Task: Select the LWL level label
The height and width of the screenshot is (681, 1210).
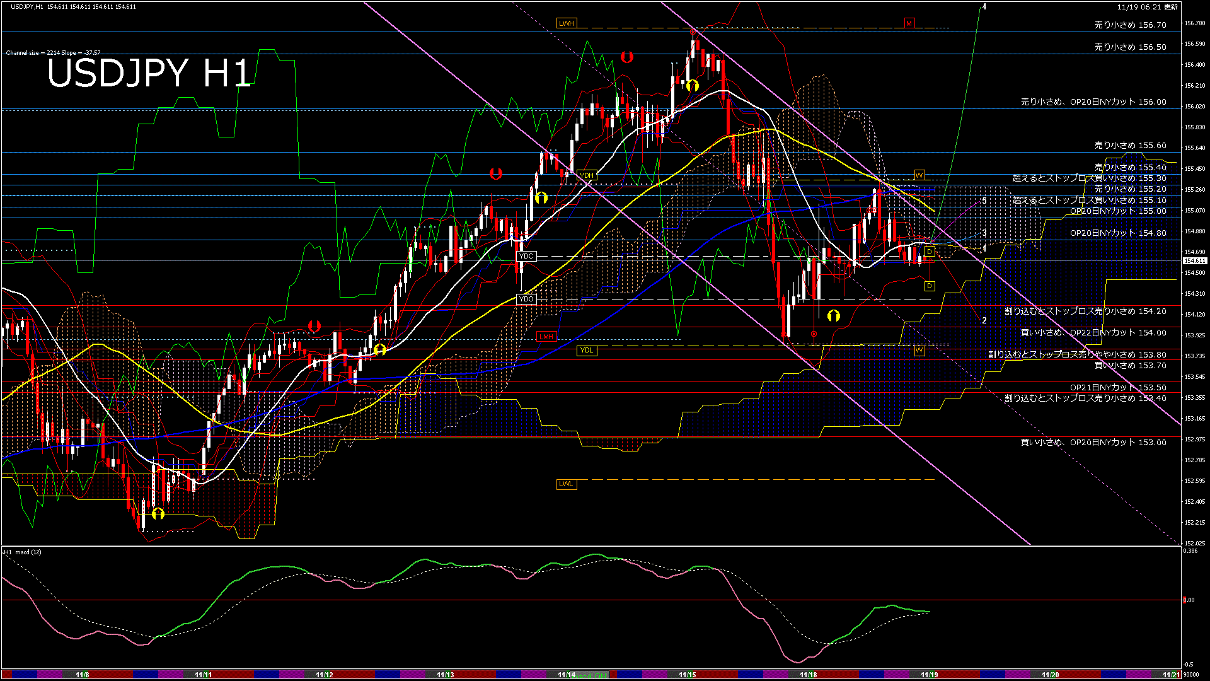Action: 567,484
